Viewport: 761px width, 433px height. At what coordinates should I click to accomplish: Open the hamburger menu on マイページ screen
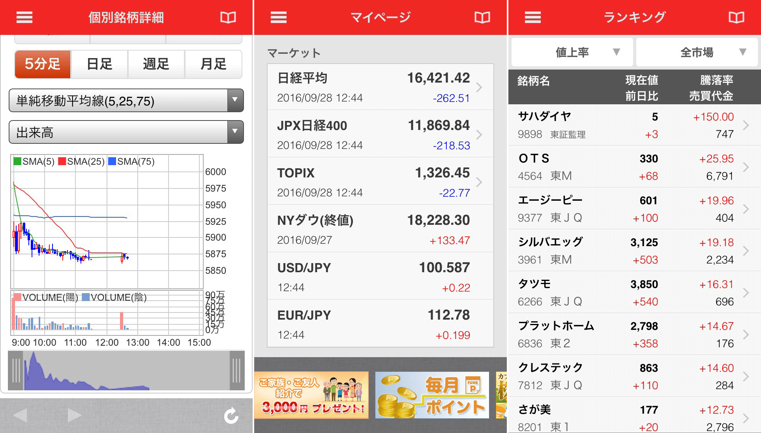(x=278, y=17)
